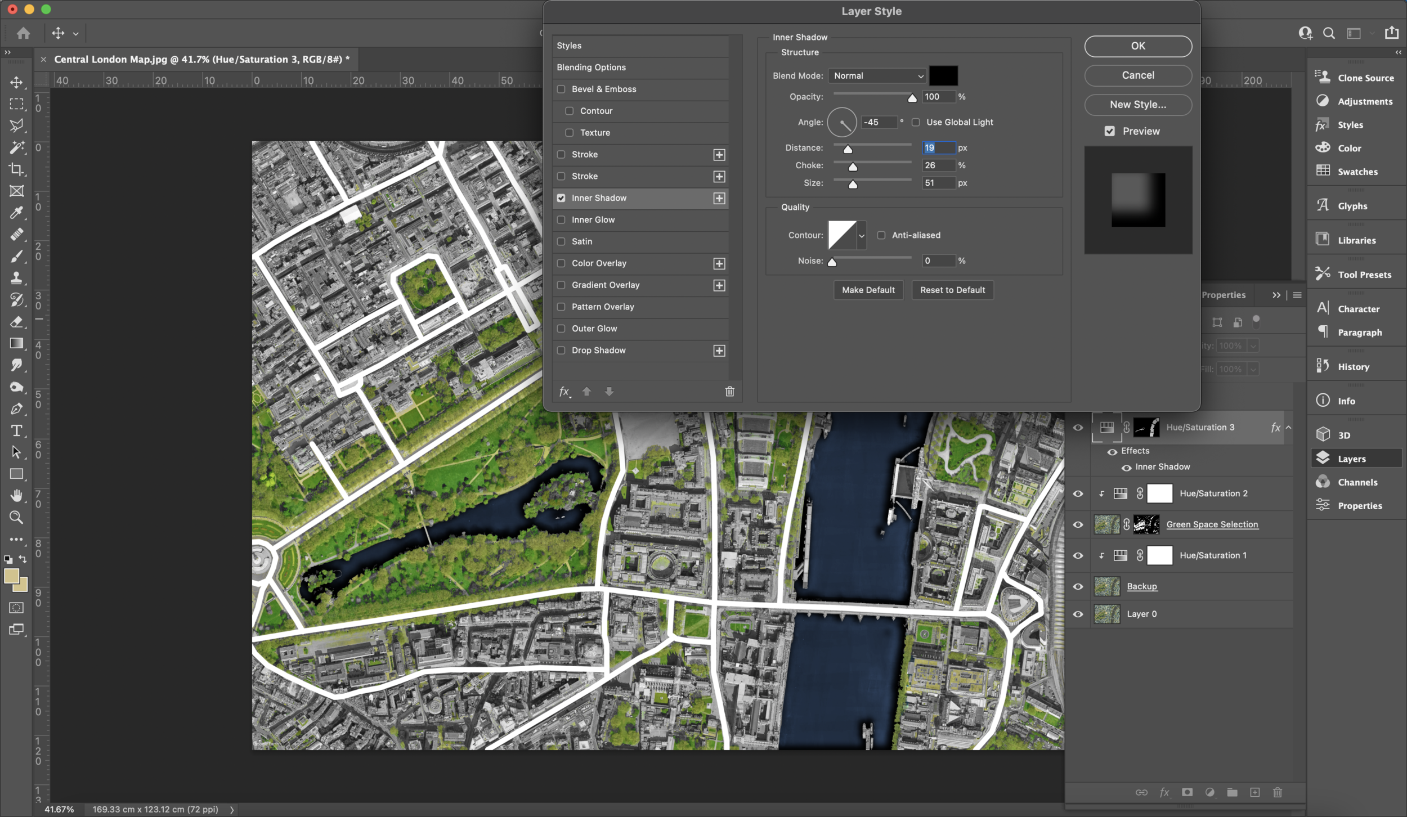
Task: Swap foreground and background colors icon
Action: (x=23, y=559)
